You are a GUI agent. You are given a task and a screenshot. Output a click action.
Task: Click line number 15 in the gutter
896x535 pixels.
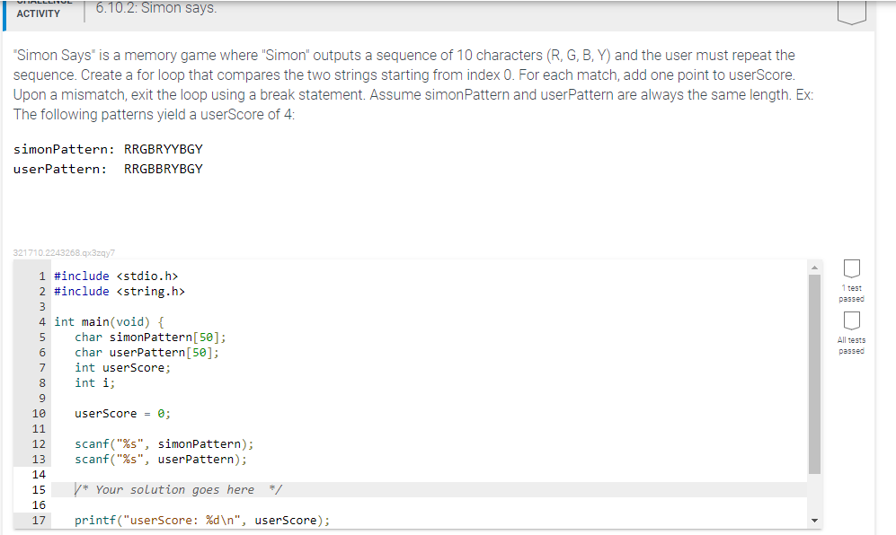pos(39,490)
